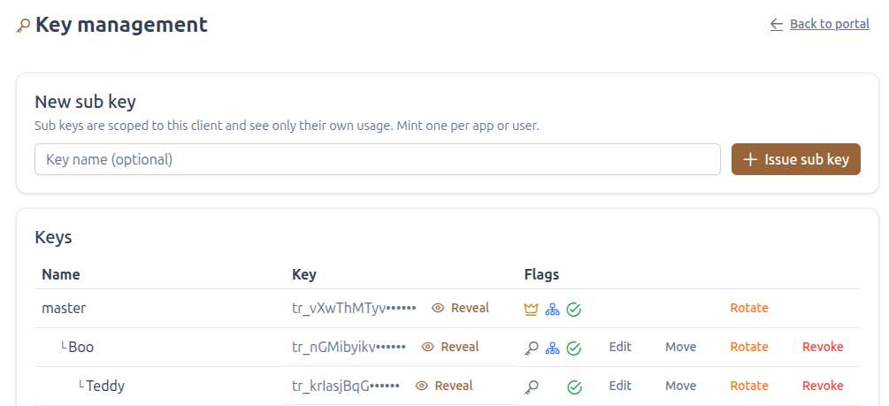
Task: Reveal the master key value
Action: coord(460,308)
